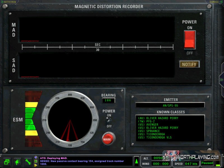224x168 pixels.
Task: Open the AUTOCREW tab in top-left corner
Action: [x=10, y=2]
